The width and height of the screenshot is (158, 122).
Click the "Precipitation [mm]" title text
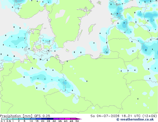pos(16,116)
